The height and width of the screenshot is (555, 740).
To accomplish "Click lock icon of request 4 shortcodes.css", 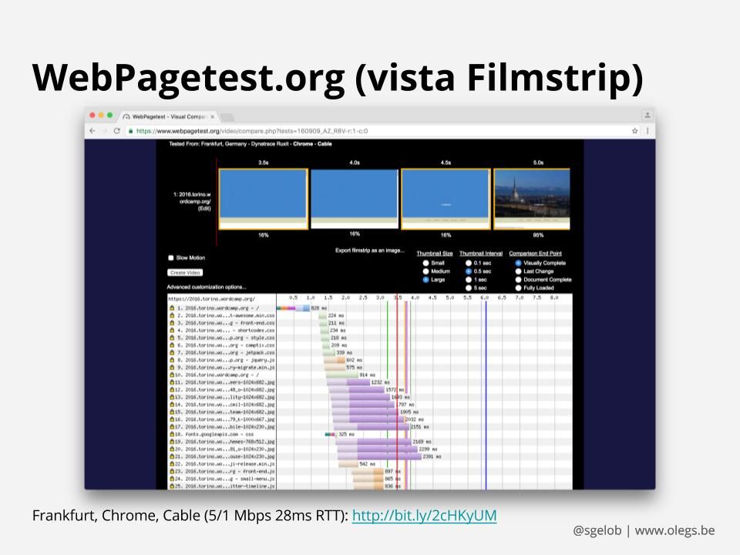I will 172,331.
